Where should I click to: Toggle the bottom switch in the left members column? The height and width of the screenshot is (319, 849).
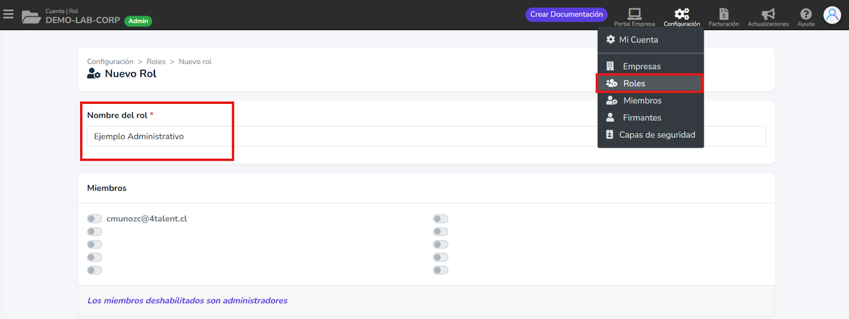(x=94, y=270)
